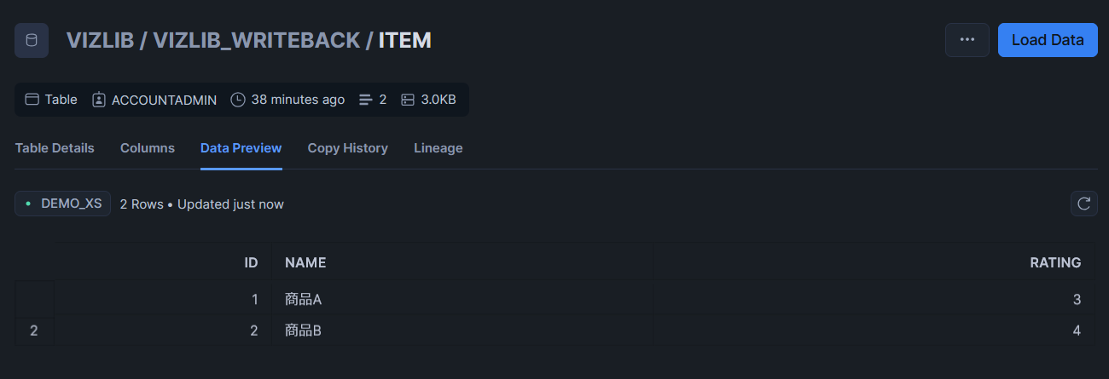Click the database icon beside VIZLIB breadcrumb
This screenshot has height=379, width=1109.
tap(32, 40)
